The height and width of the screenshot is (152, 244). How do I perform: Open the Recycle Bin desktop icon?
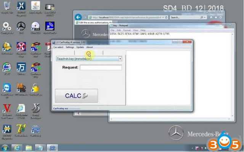(7, 8)
